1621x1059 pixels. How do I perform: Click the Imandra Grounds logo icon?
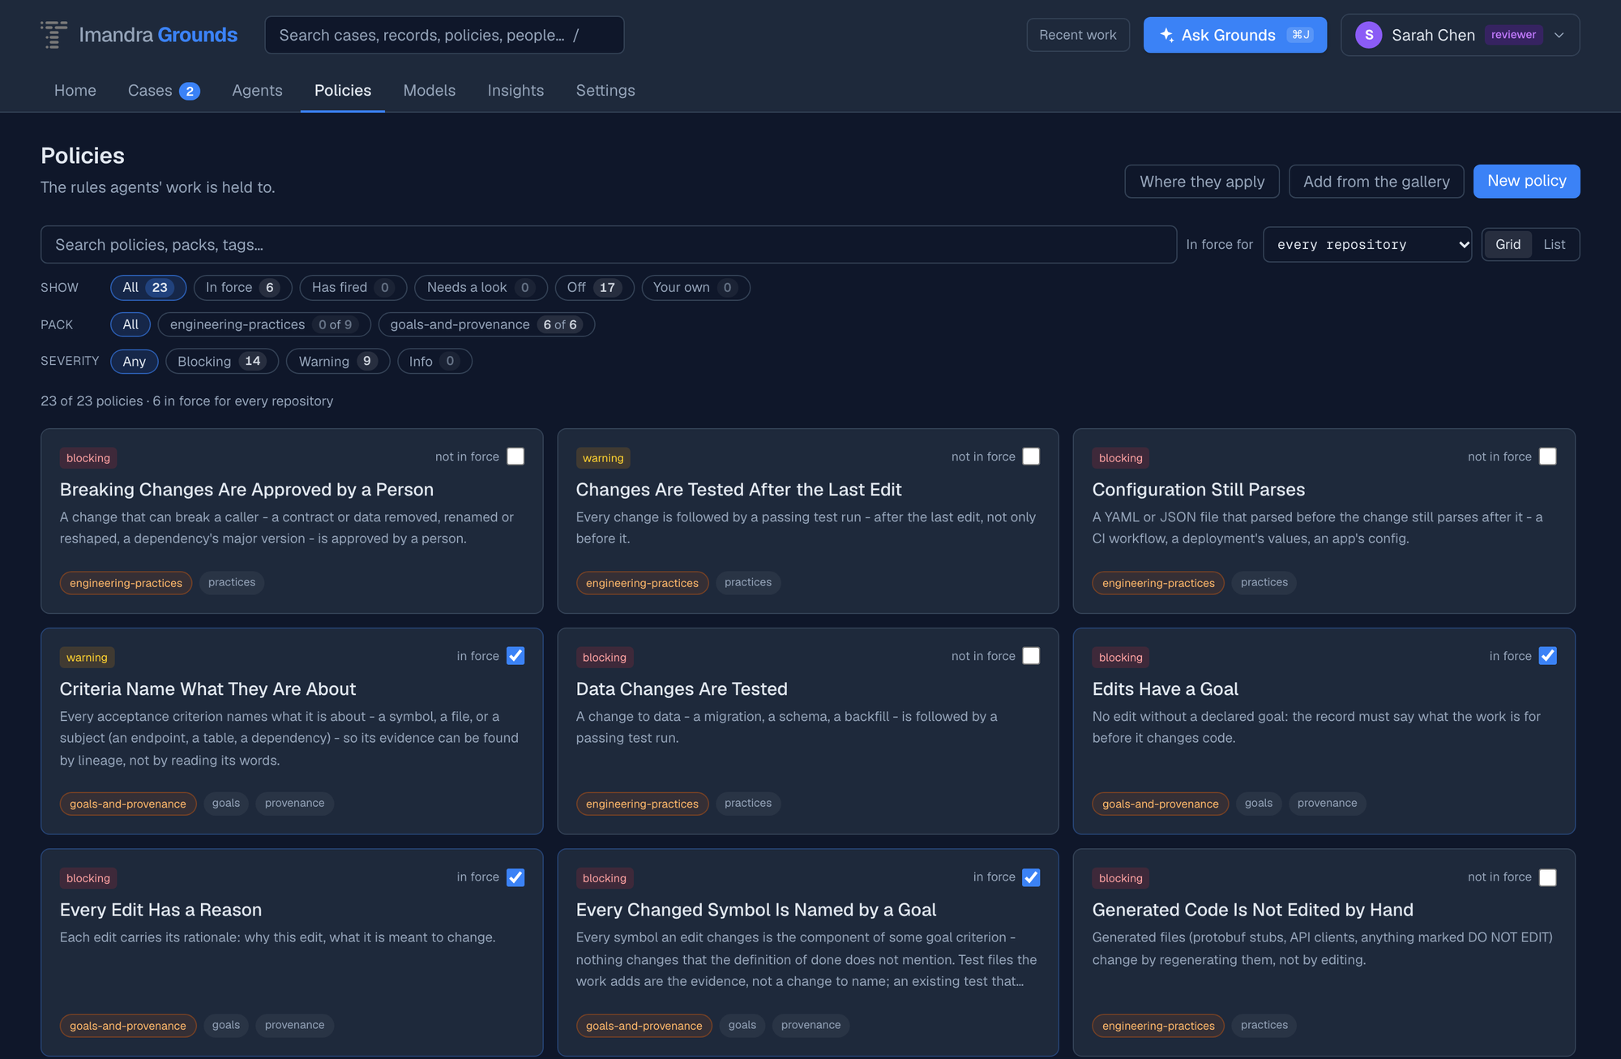click(x=54, y=35)
